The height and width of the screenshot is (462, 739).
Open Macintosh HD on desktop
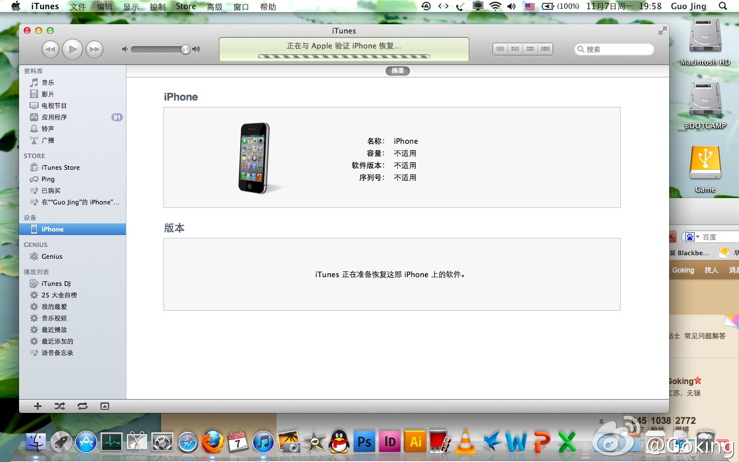[705, 42]
